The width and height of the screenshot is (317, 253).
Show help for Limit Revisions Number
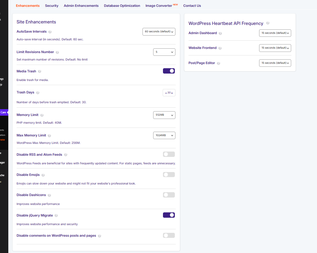[57, 52]
